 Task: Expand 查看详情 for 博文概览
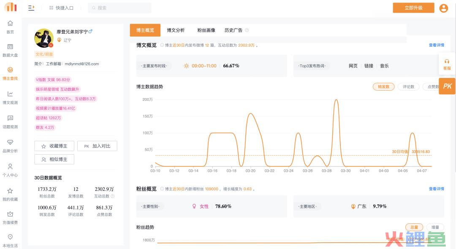pos(436,45)
